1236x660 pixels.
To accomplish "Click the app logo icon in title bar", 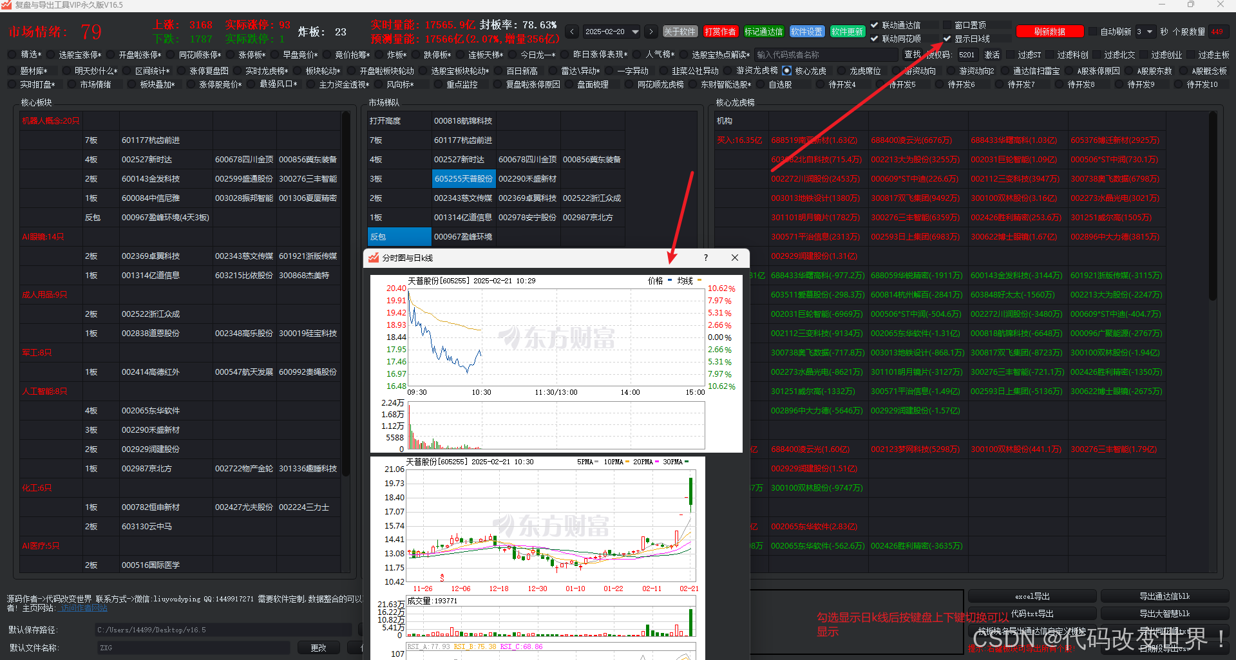I will pos(6,5).
